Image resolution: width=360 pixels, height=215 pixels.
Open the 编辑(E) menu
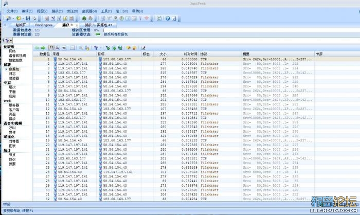tap(27, 11)
